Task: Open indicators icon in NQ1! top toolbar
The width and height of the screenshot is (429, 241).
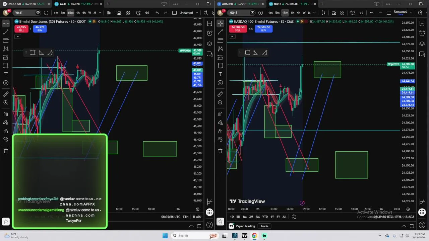Action: (x=334, y=13)
